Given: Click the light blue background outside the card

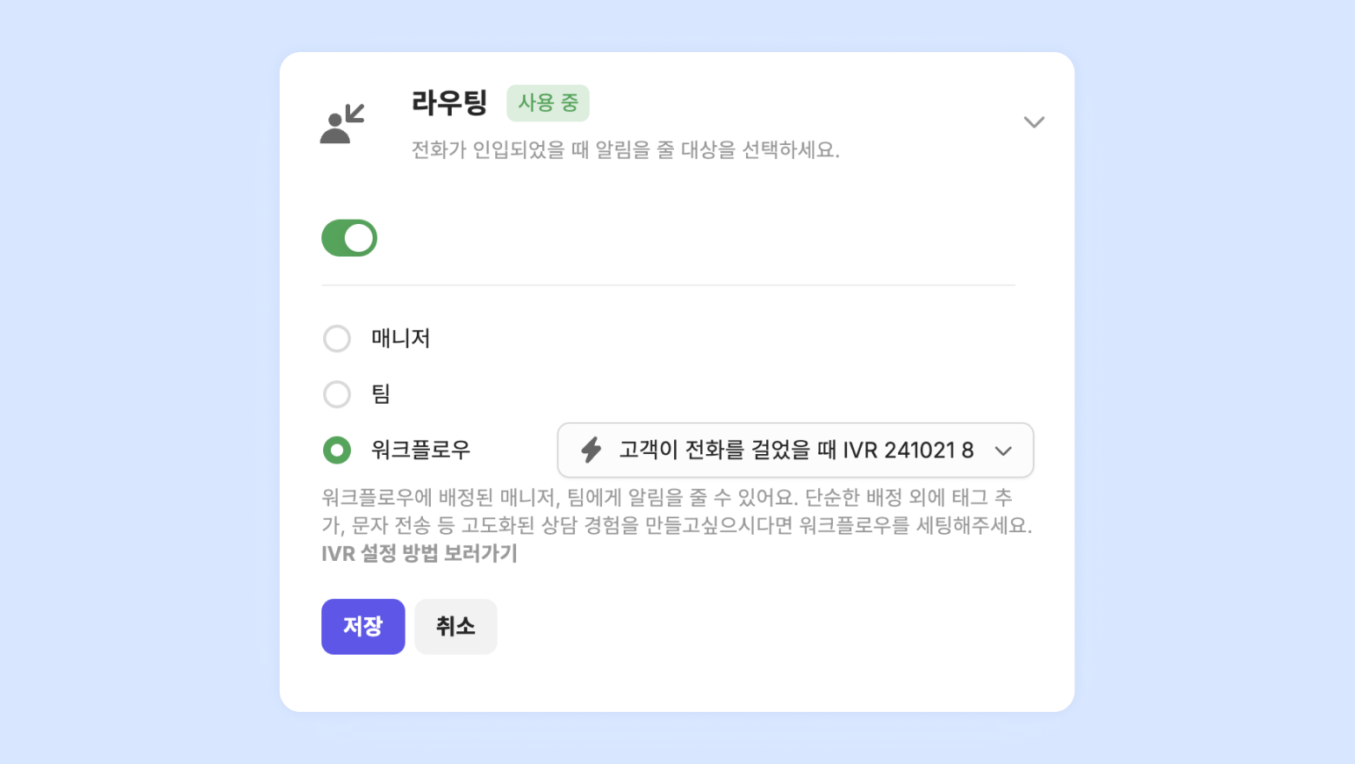Looking at the screenshot, I should click(130, 382).
